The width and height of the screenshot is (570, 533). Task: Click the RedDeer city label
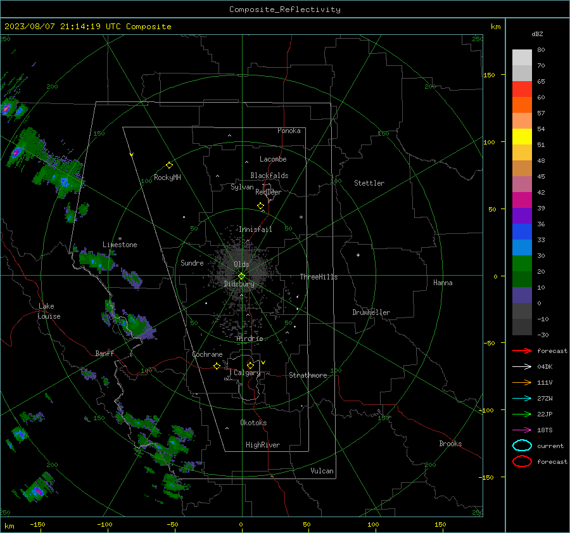coord(269,192)
